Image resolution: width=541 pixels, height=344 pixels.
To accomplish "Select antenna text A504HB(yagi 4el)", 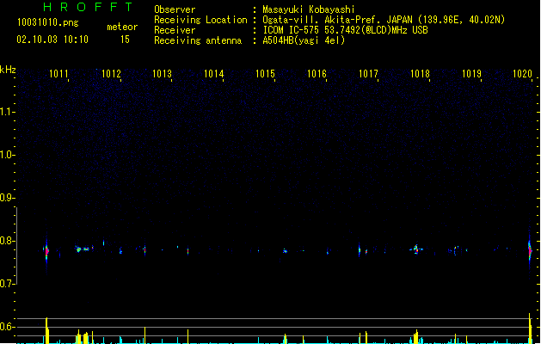I will (x=304, y=40).
